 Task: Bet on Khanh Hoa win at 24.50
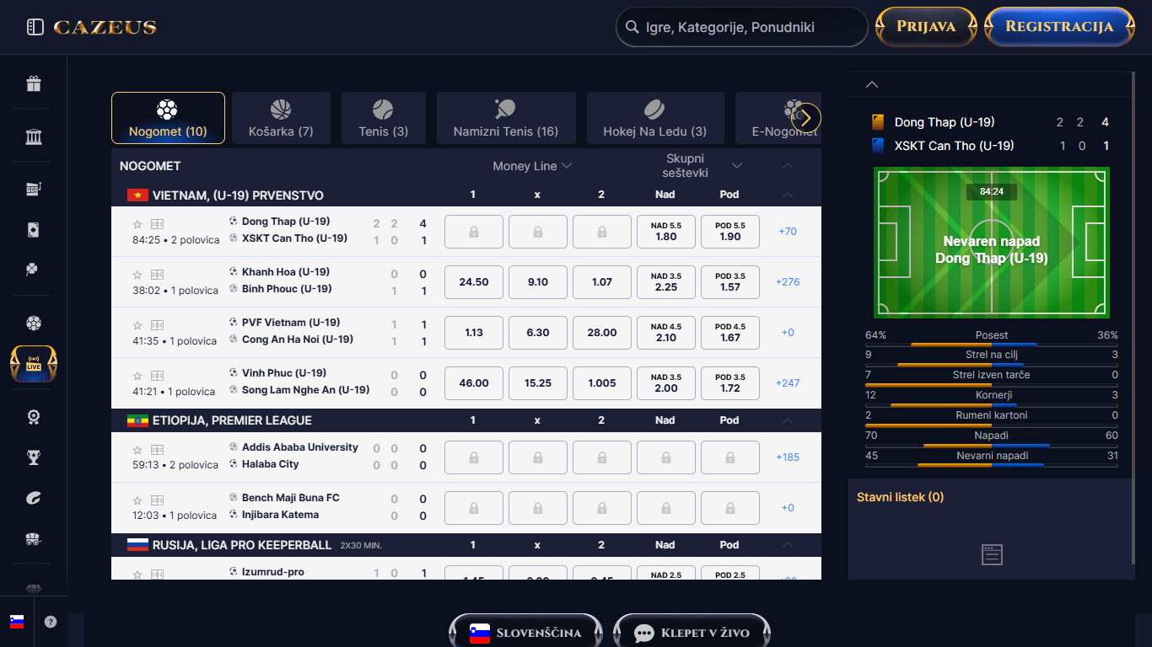[x=474, y=282]
